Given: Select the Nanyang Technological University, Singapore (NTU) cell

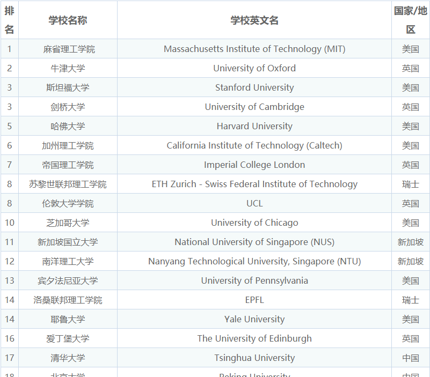Looking at the screenshot, I should [254, 261].
